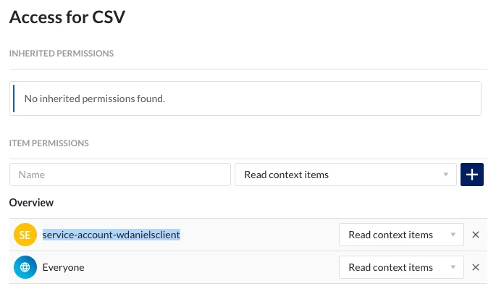Click the 'Access for CSV' title

(67, 18)
